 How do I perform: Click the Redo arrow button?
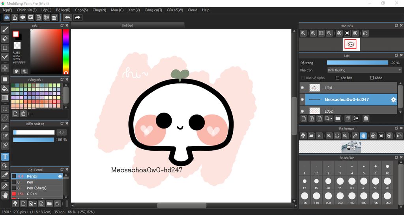(77, 17)
